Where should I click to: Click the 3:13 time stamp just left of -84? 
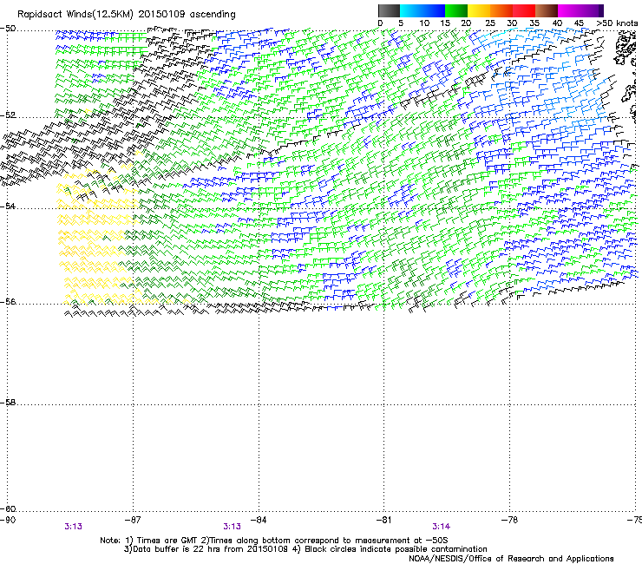(x=232, y=527)
